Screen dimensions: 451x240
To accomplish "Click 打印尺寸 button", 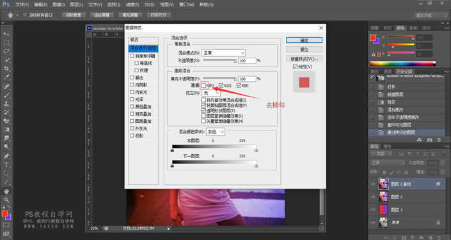I will 159,15.
